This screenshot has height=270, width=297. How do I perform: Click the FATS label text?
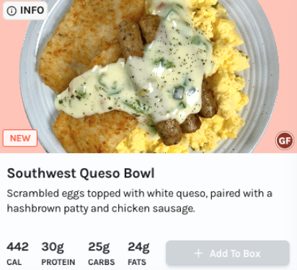137,262
